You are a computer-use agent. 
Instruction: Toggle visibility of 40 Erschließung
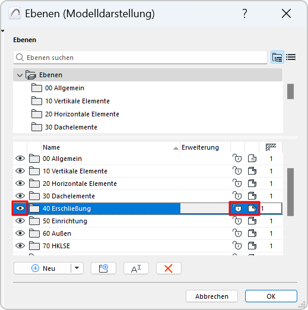(20, 208)
